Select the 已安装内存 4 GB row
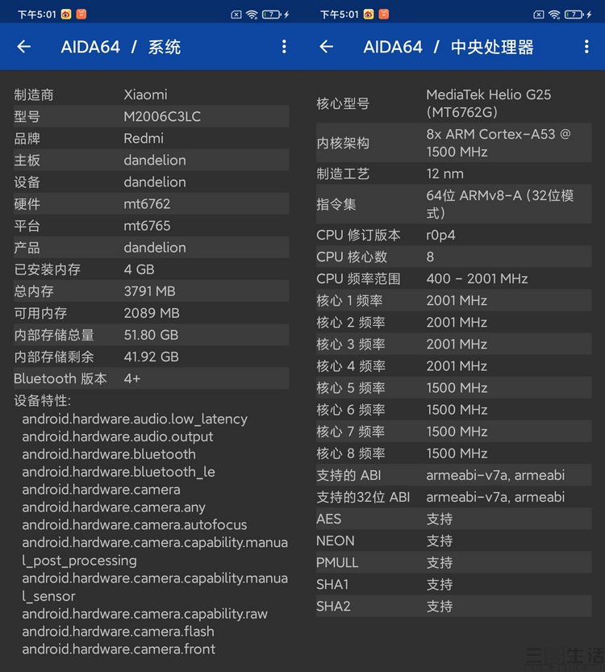The height and width of the screenshot is (672, 605). (152, 269)
